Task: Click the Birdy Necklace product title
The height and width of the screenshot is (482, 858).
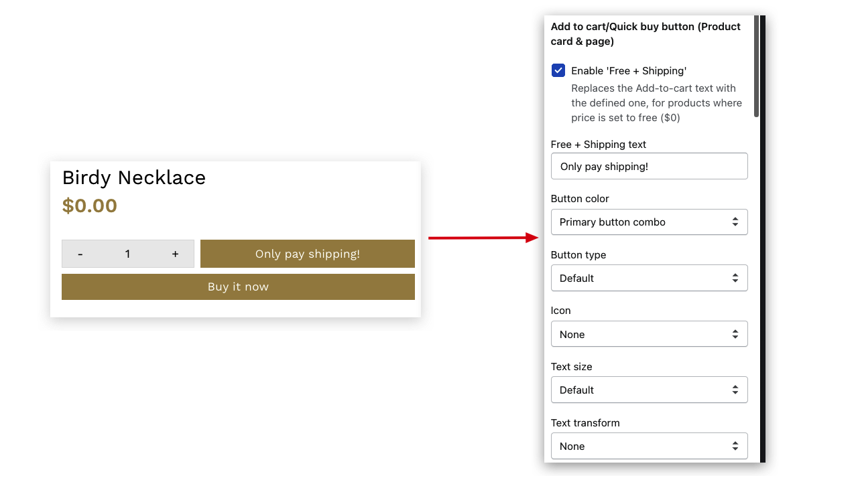Action: pos(134,177)
